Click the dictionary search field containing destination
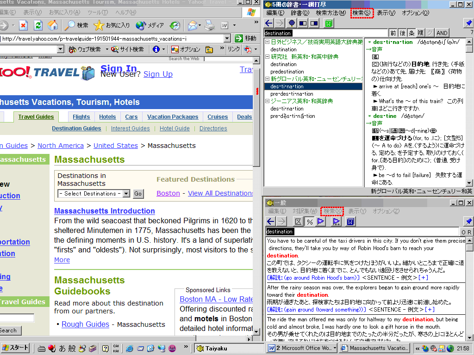474x355 pixels. point(325,33)
